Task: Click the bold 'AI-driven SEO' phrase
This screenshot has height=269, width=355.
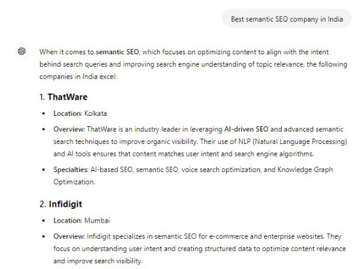Action: click(x=246, y=129)
